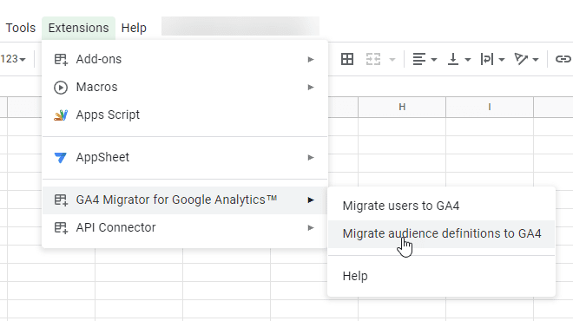Expand API Connector submenu arrow

(x=311, y=227)
